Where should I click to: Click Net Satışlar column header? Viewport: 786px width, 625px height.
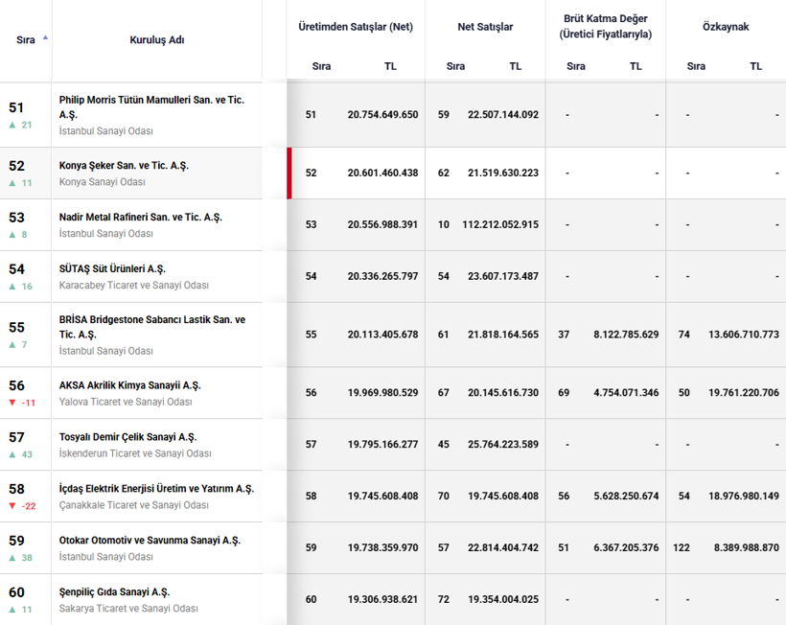(x=485, y=27)
